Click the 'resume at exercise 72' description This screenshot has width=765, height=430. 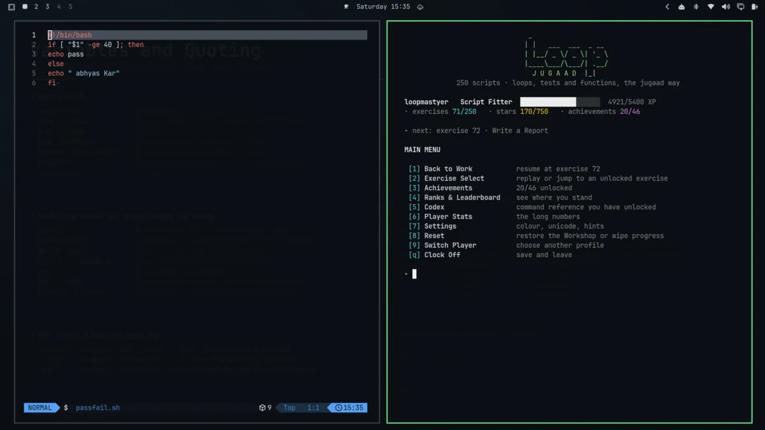click(558, 169)
